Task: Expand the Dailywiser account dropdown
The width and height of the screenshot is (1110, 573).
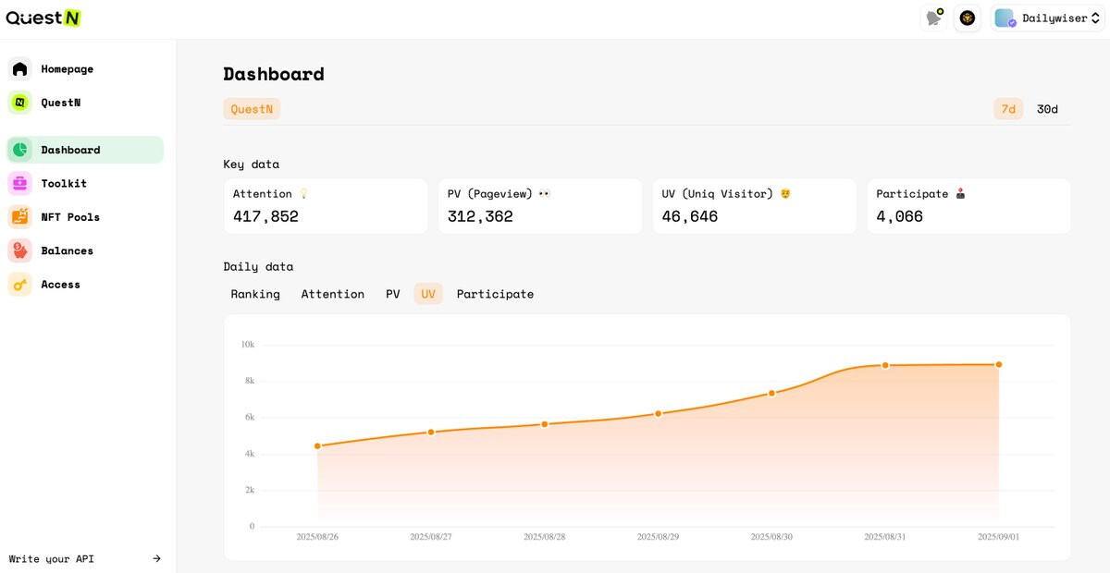Action: click(1047, 18)
